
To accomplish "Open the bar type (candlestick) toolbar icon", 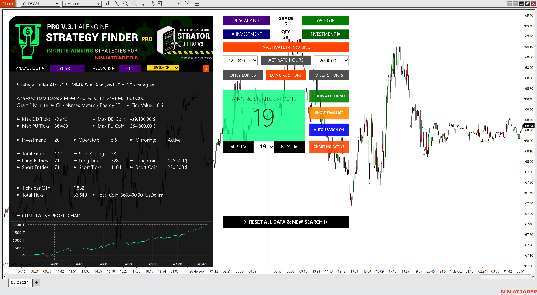I will point(108,3).
